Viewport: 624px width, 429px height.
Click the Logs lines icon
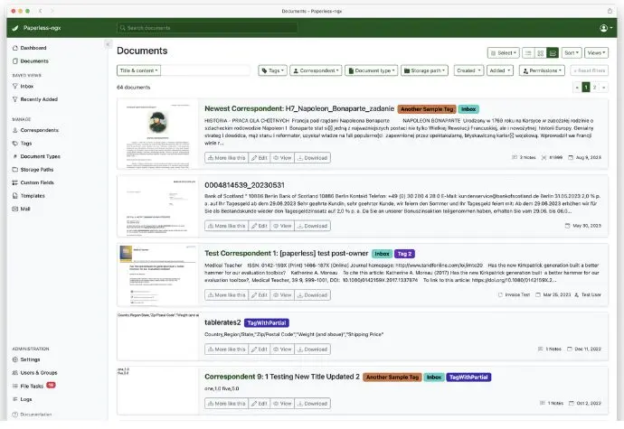point(15,399)
